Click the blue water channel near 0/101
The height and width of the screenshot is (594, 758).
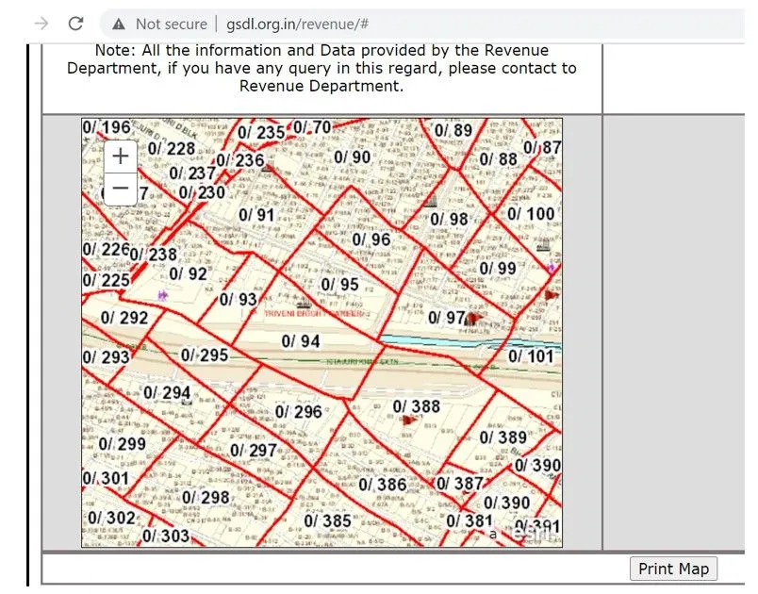coord(453,341)
